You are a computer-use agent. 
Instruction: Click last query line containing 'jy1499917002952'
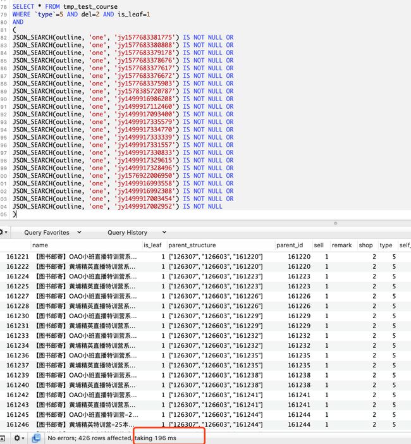point(118,206)
